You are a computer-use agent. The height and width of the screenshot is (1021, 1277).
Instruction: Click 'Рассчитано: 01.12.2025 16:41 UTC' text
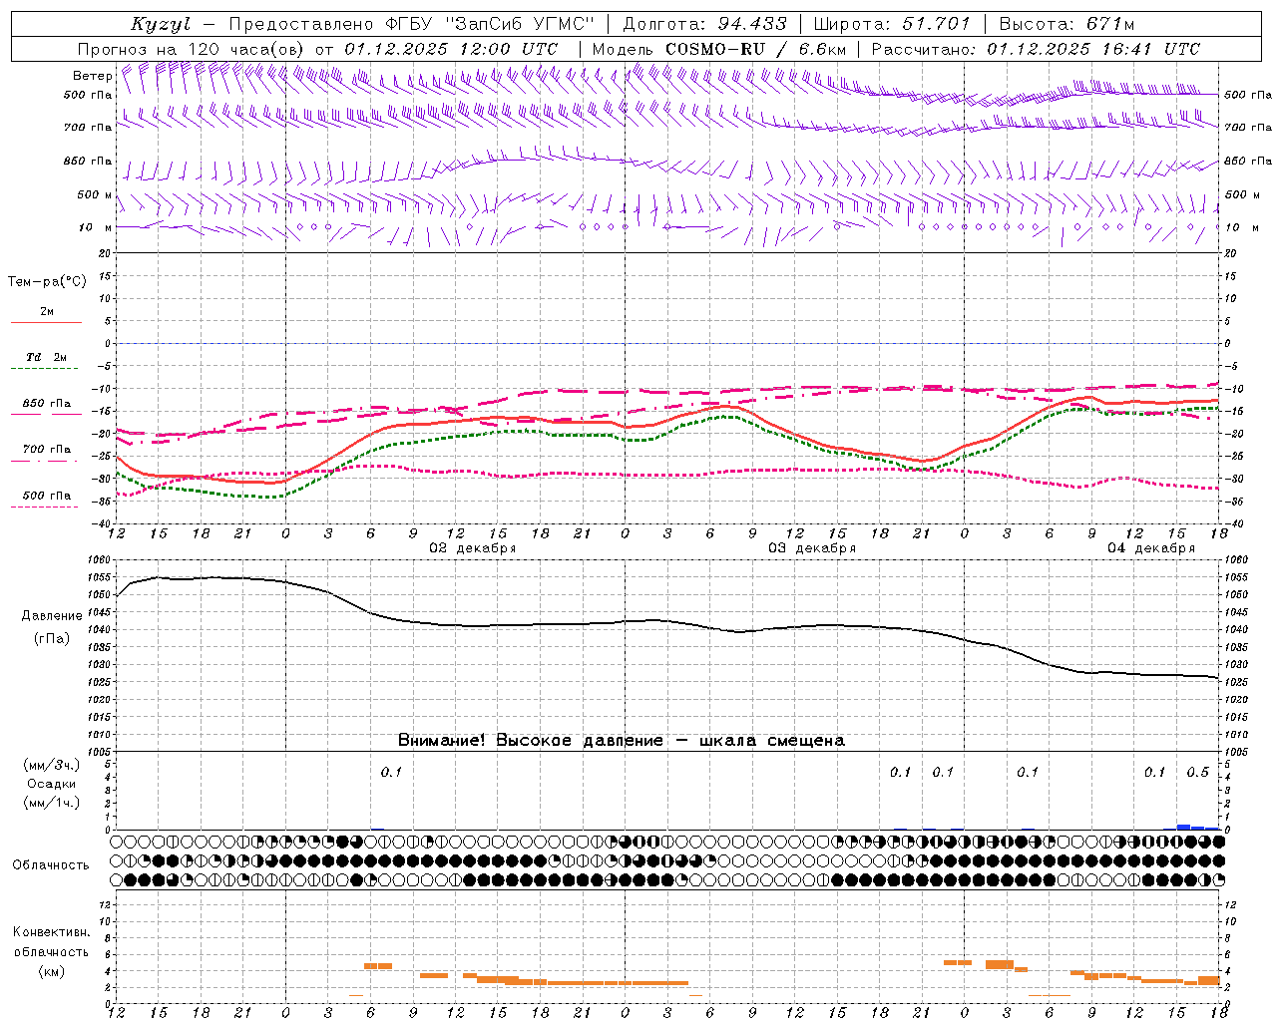(x=1036, y=49)
